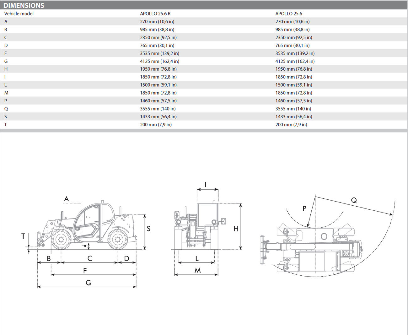Click the 'APOLLO 25.6' column header without R
This screenshot has width=408, height=335.
coord(289,14)
